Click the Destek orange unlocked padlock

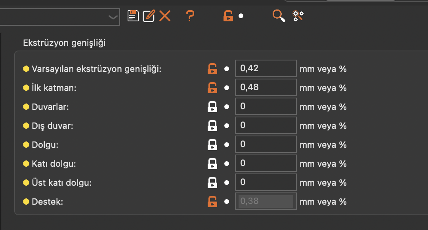pyautogui.click(x=212, y=202)
